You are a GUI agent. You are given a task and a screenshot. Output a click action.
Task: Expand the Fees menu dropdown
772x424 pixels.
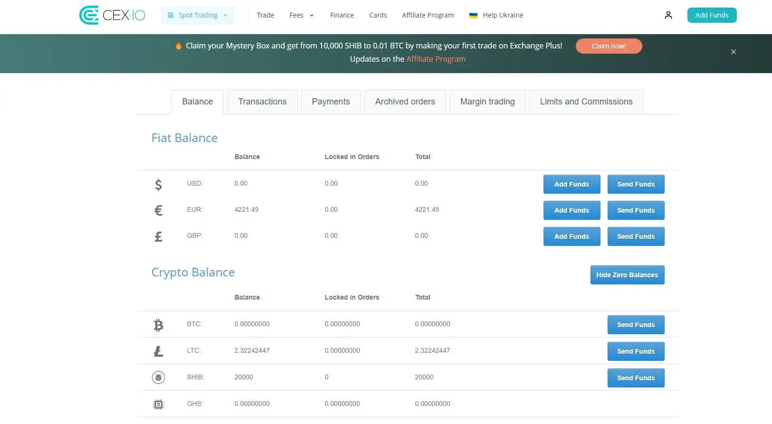pos(302,15)
